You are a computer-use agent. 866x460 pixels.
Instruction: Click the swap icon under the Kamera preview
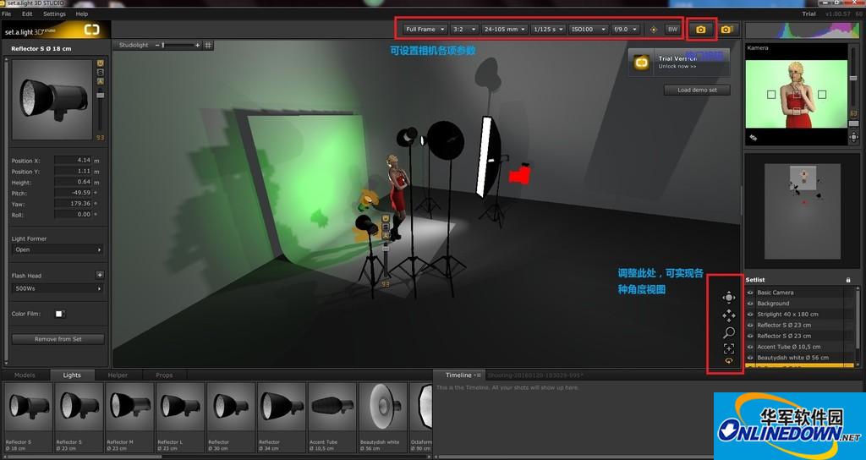point(754,138)
